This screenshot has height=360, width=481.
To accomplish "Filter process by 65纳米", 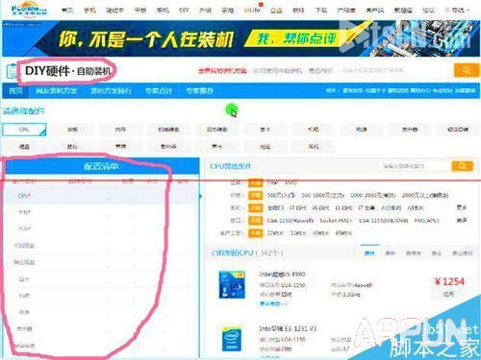I will pos(343,233).
